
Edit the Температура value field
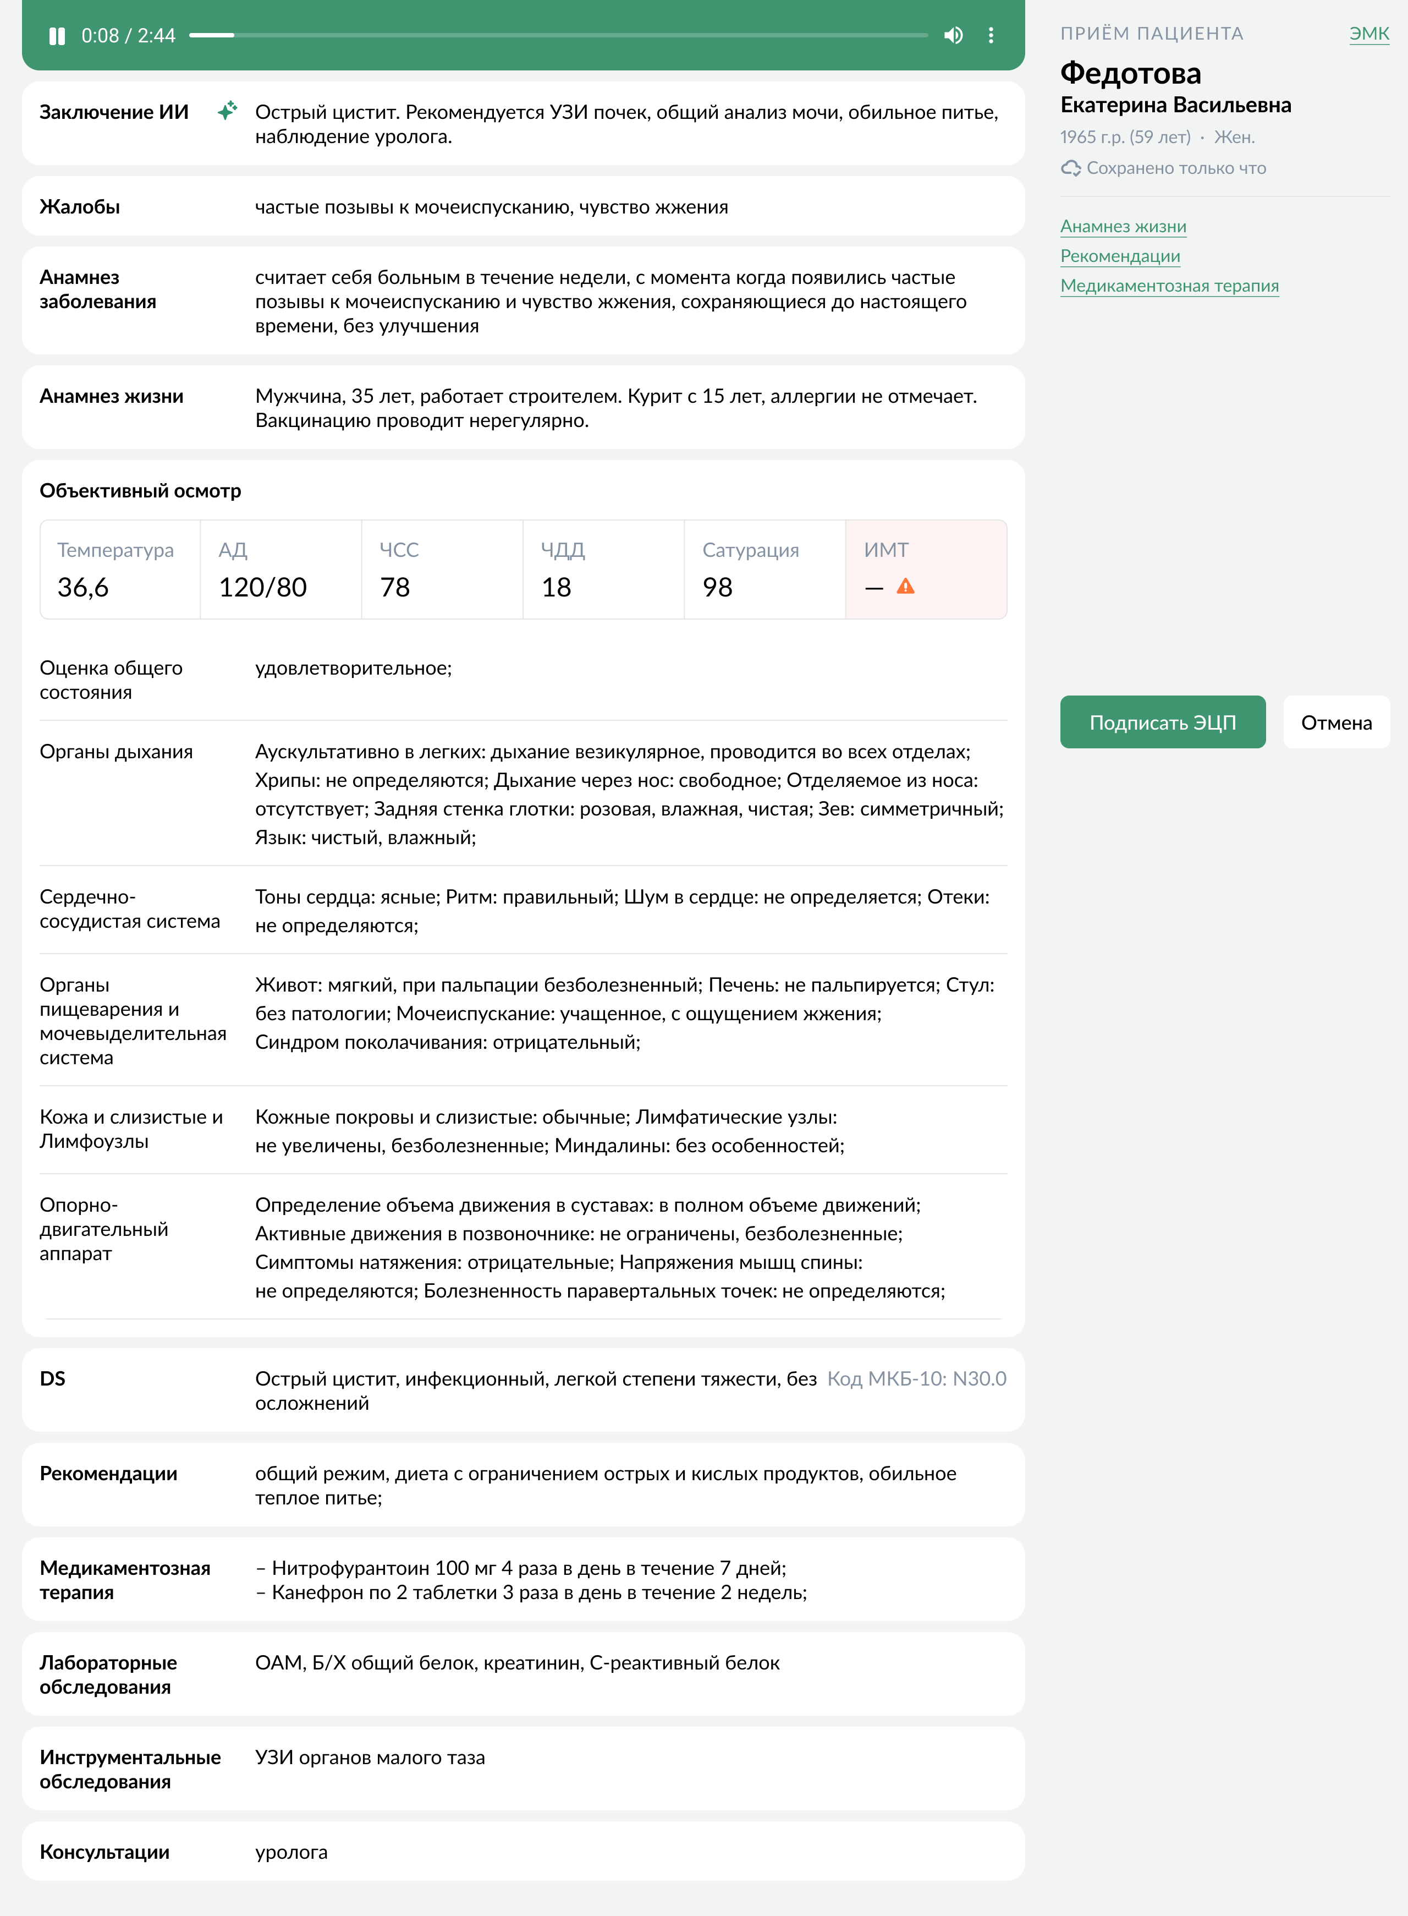[120, 570]
